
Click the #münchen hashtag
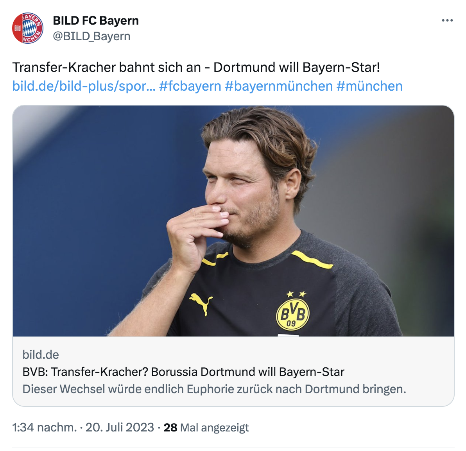369,86
